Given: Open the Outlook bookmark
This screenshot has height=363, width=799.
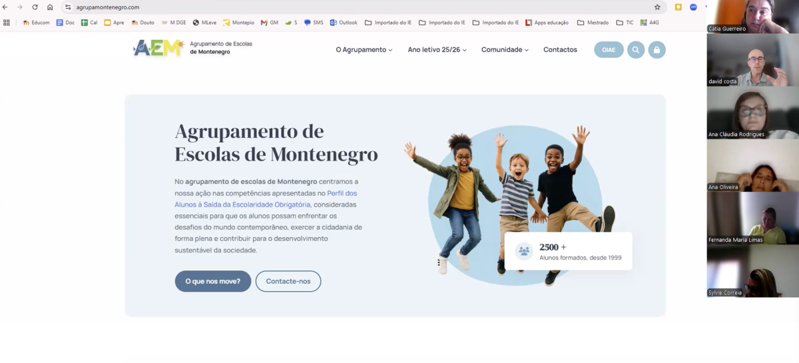Looking at the screenshot, I should point(344,22).
